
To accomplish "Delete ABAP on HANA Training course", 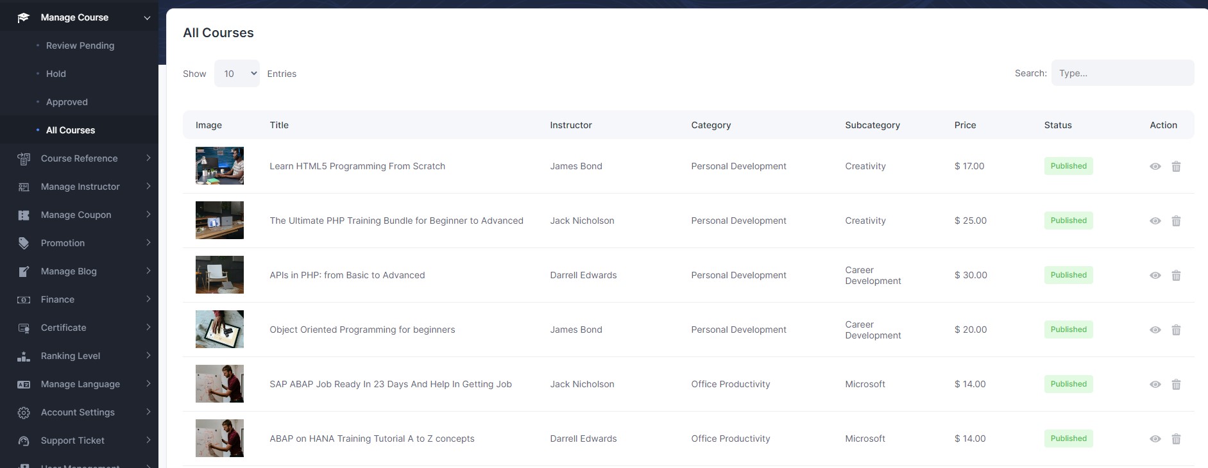I will (x=1176, y=439).
